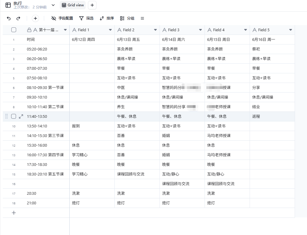This screenshot has width=307, height=235.
Task: Redo the last undone change
Action: pos(18,18)
